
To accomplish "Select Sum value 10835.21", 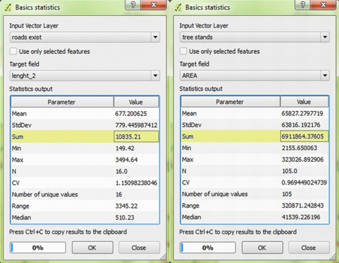I will click(x=136, y=137).
